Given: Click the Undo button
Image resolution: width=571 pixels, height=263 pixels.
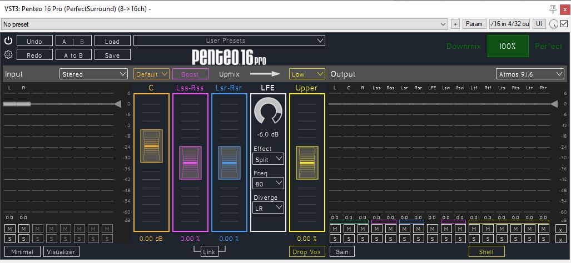Looking at the screenshot, I should [34, 41].
